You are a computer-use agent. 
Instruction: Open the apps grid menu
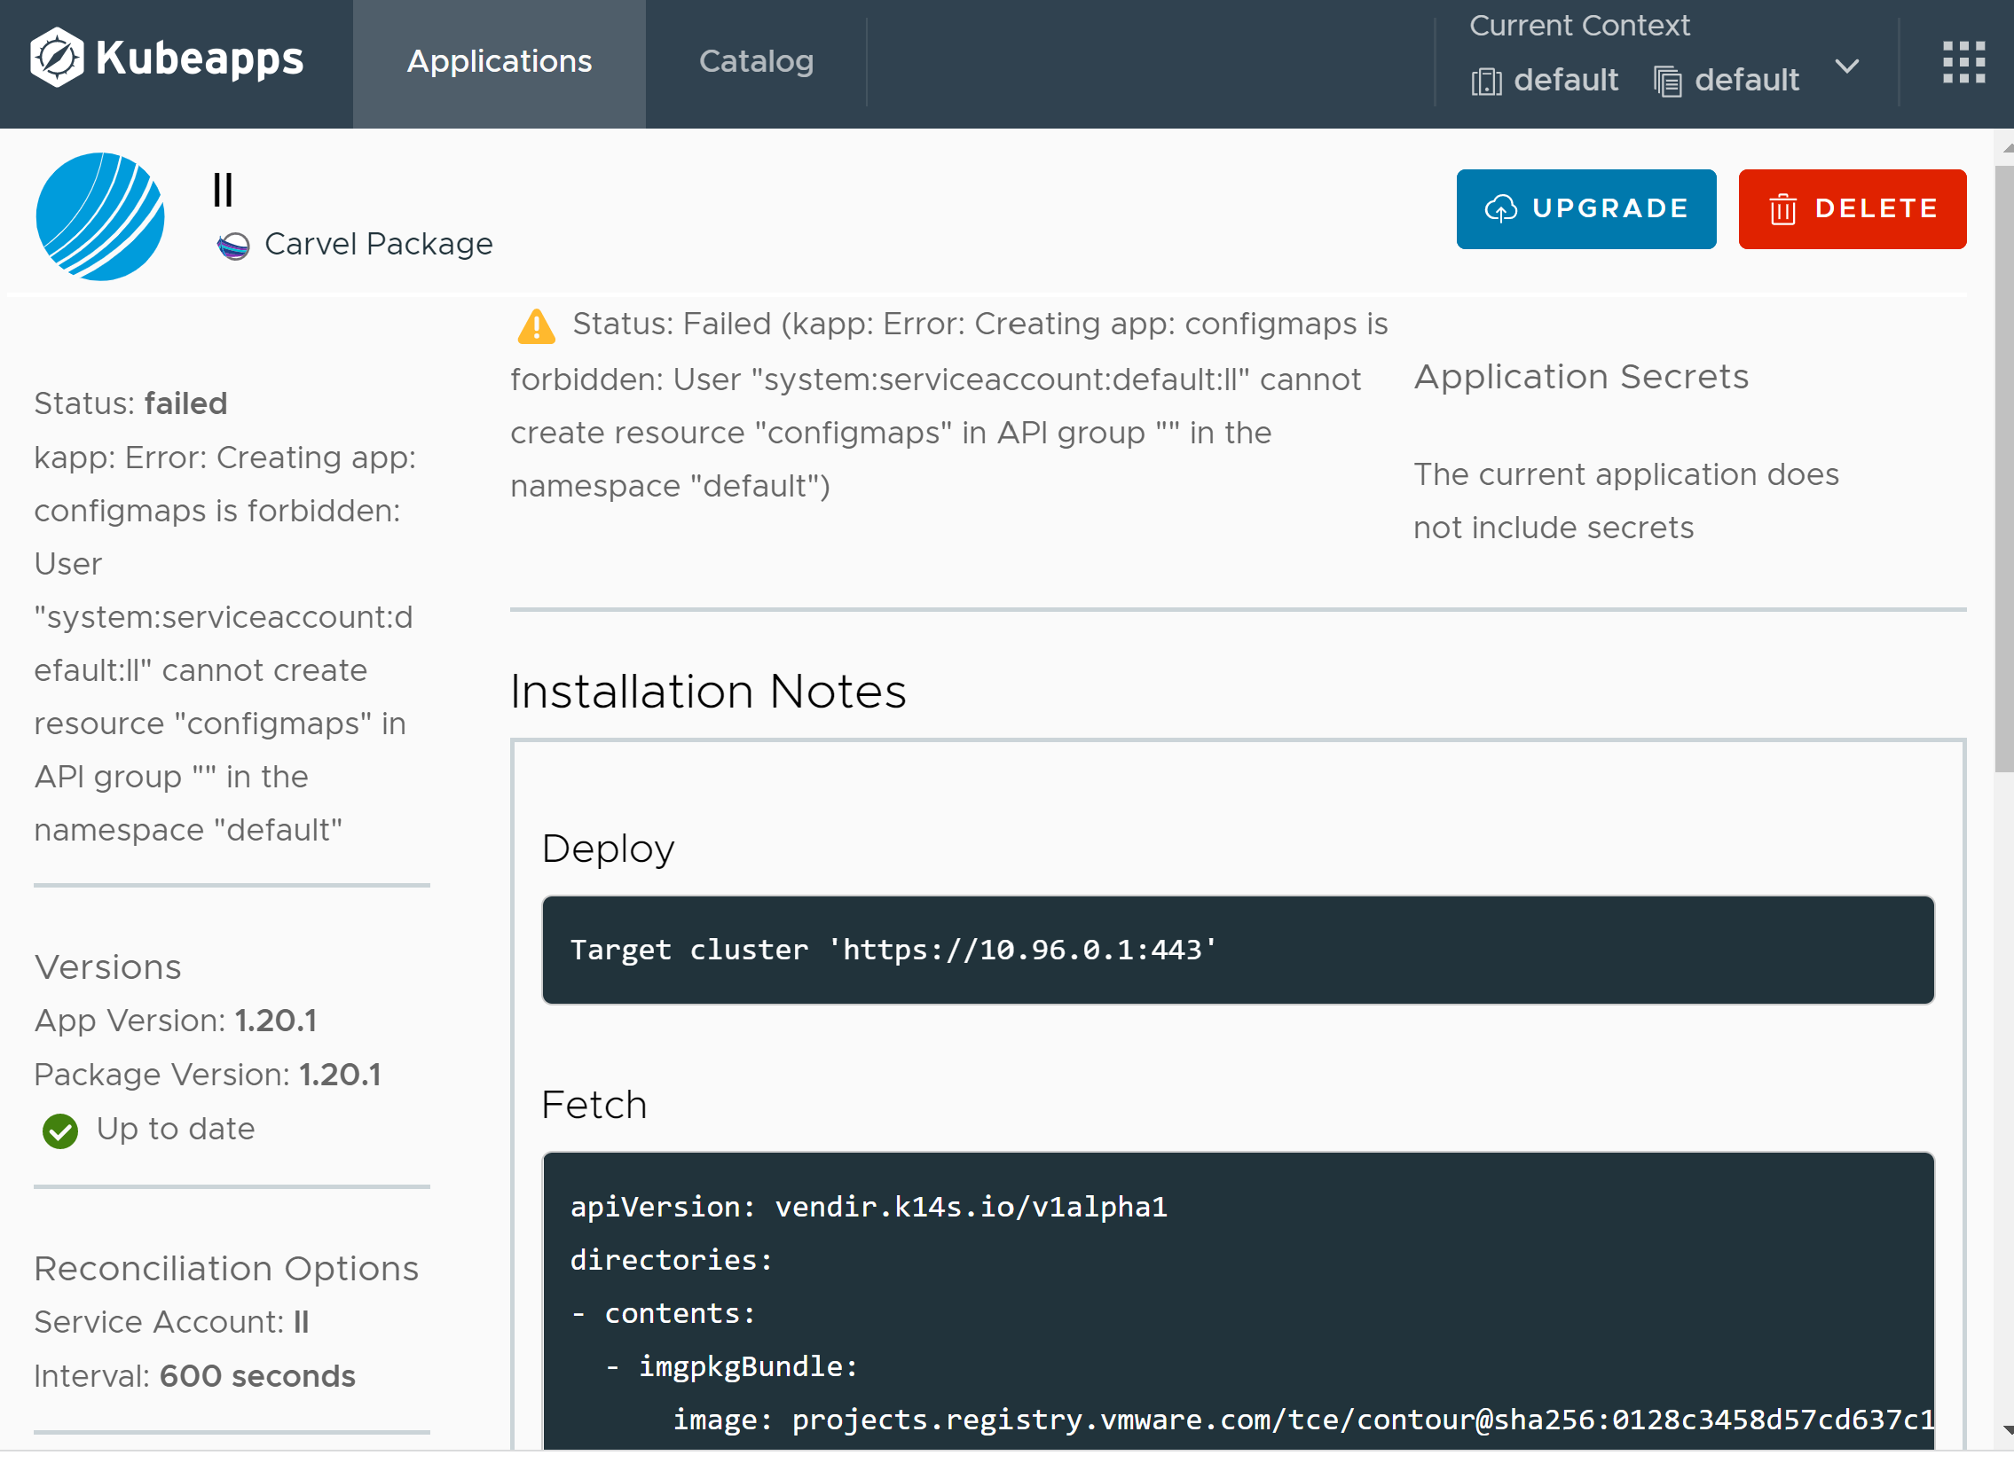pos(1964,63)
